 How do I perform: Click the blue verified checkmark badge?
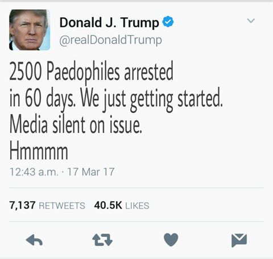click(x=168, y=22)
